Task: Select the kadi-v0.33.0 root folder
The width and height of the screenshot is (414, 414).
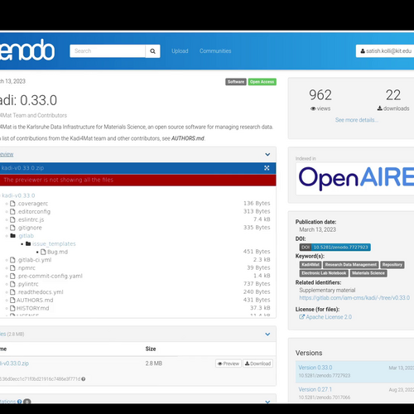Action: [17, 195]
